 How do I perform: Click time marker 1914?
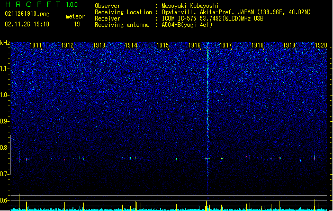[131, 45]
